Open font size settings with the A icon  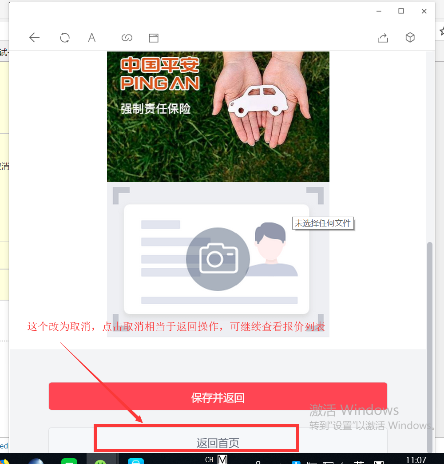[92, 38]
